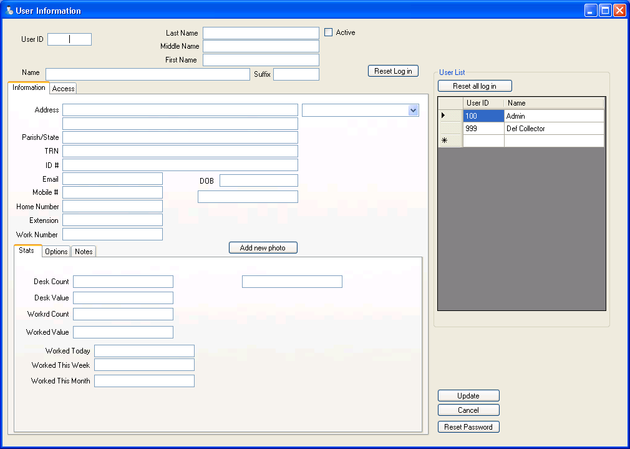Open the Options tab
The image size is (630, 449).
tap(56, 252)
